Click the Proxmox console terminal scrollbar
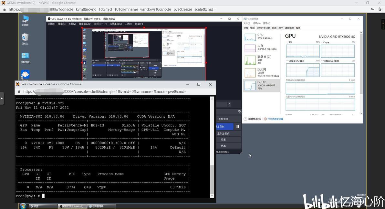Viewport: 385px width, 209px height. tap(212, 180)
